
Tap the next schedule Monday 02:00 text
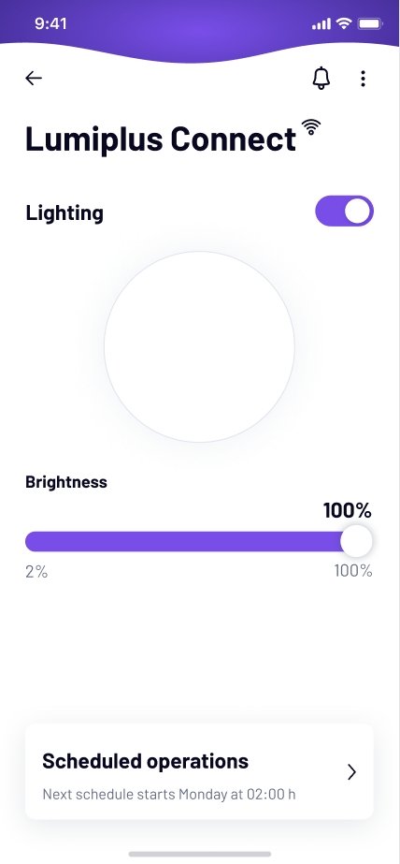169,795
